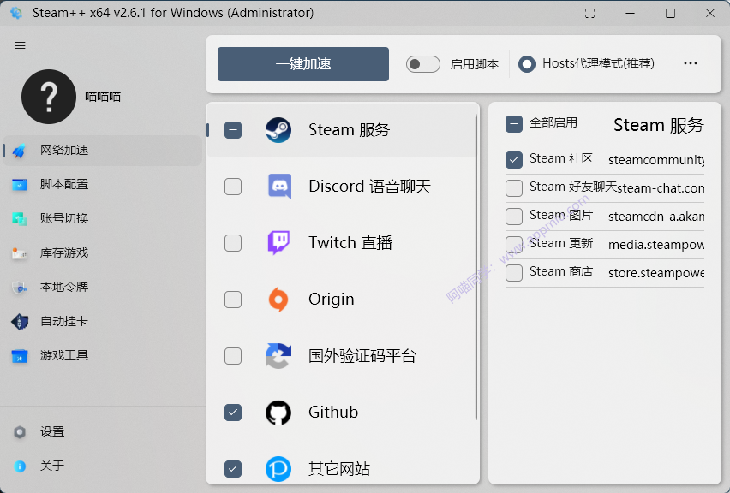Click the reCAPTCHA icon for 国外验证码平台

point(278,356)
